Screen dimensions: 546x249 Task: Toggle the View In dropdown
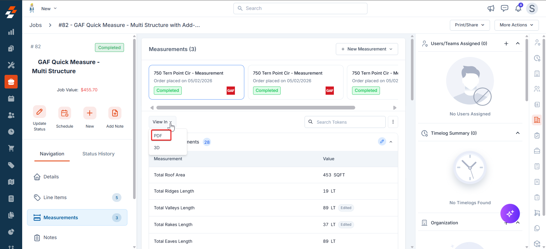point(162,122)
